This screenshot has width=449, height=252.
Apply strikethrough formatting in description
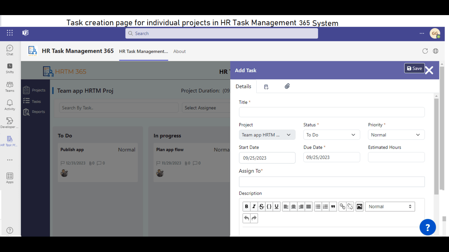tap(261, 206)
